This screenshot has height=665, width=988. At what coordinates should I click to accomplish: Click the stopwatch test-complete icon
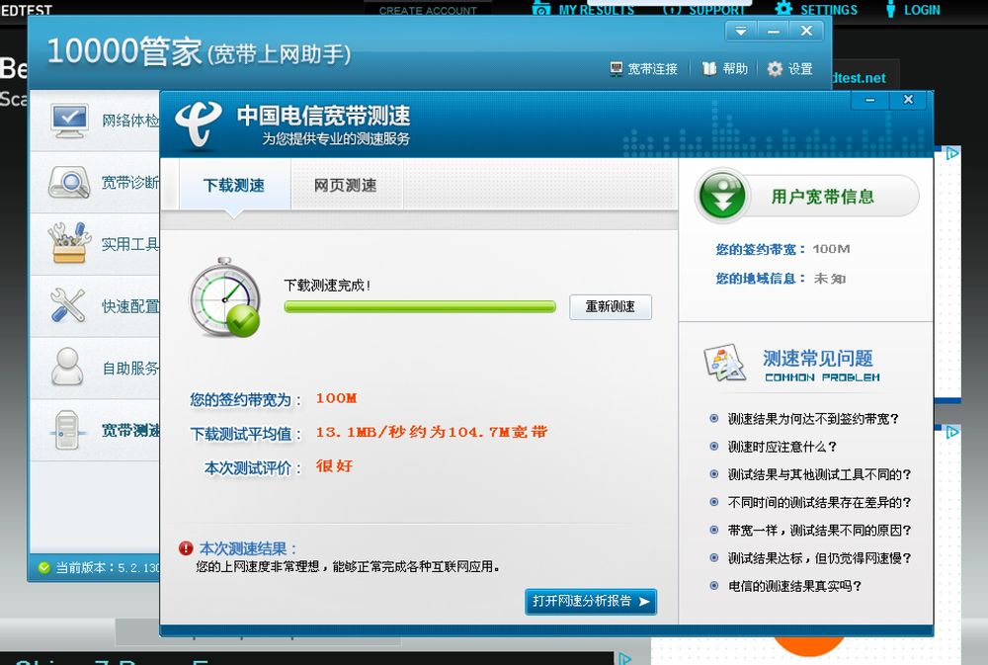(x=224, y=297)
